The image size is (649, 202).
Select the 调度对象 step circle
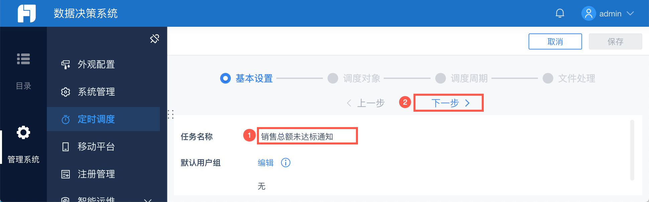click(x=333, y=78)
